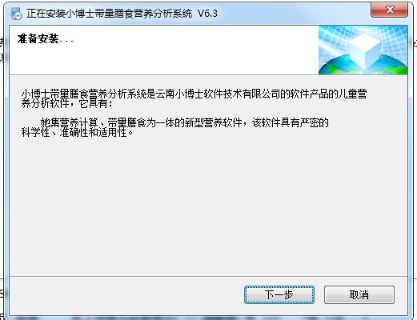
Task: Click the line 养分析软件，它具有：
Action: pos(67,103)
